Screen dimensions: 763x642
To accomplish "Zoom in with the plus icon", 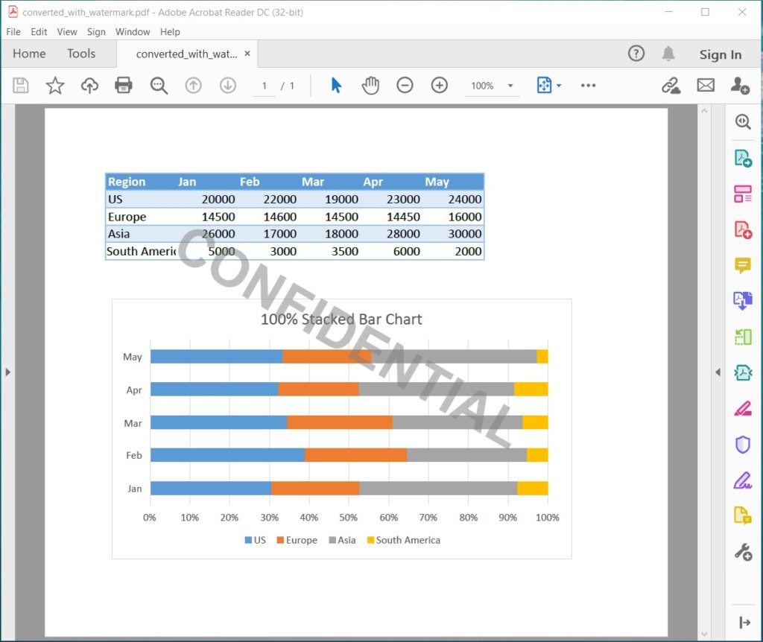I will coord(440,86).
